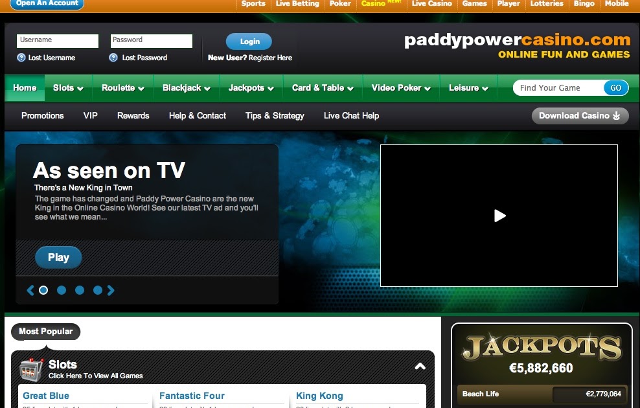Open the Roulette dropdown menu
Screen dimensions: 640x408
(x=123, y=87)
